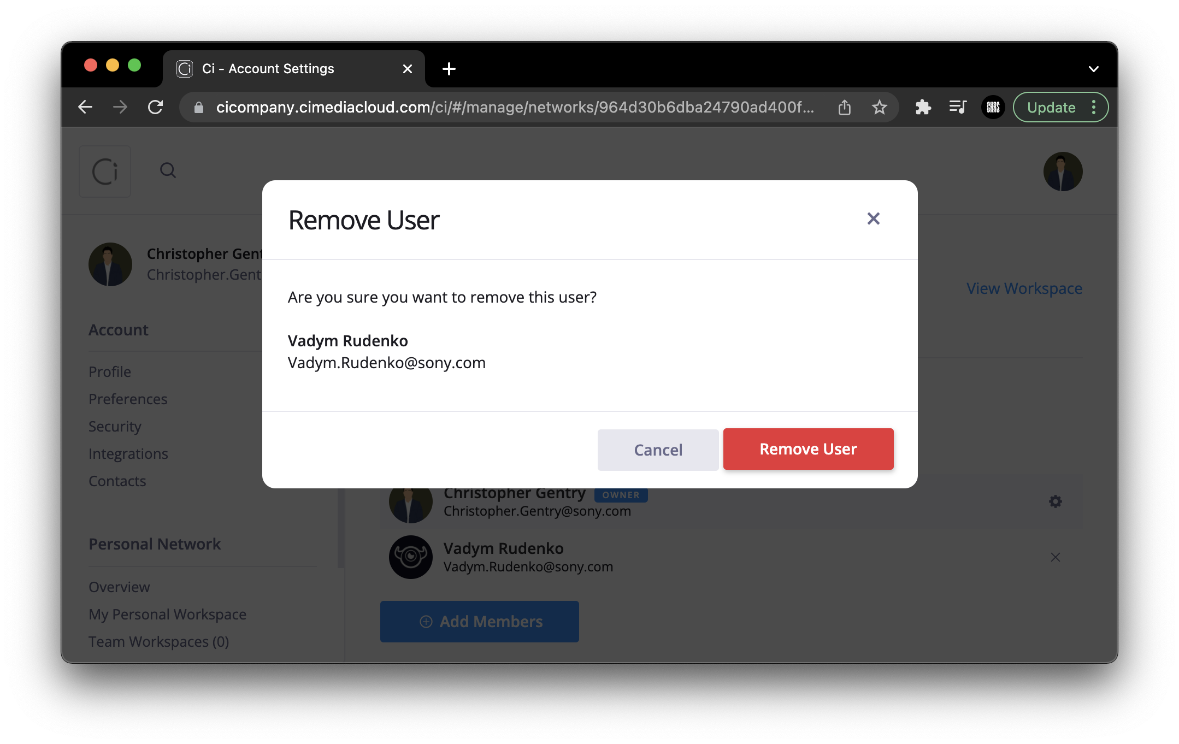
Task: Click the macOS green maximize button
Action: tap(134, 66)
